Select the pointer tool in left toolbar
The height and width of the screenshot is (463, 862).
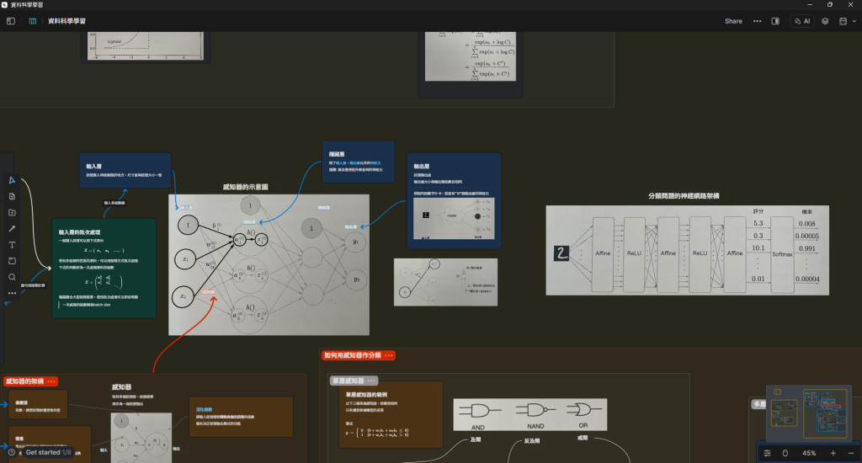(x=12, y=180)
